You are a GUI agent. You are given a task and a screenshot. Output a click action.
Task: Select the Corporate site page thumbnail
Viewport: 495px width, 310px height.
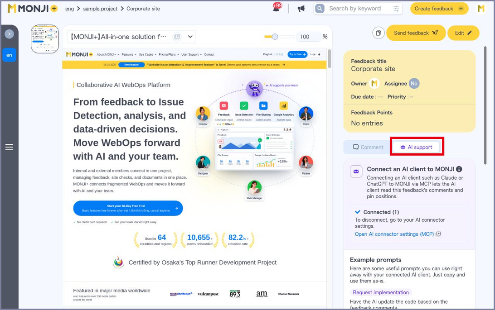click(45, 39)
